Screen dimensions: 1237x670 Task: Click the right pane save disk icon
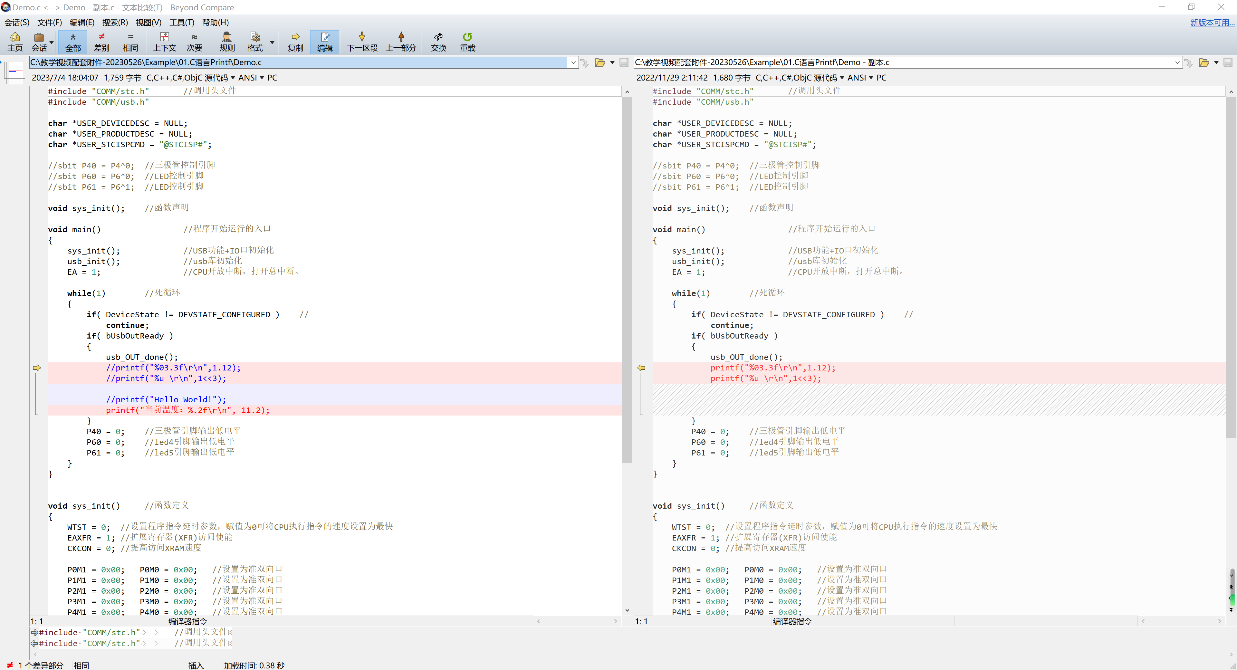click(x=1228, y=62)
